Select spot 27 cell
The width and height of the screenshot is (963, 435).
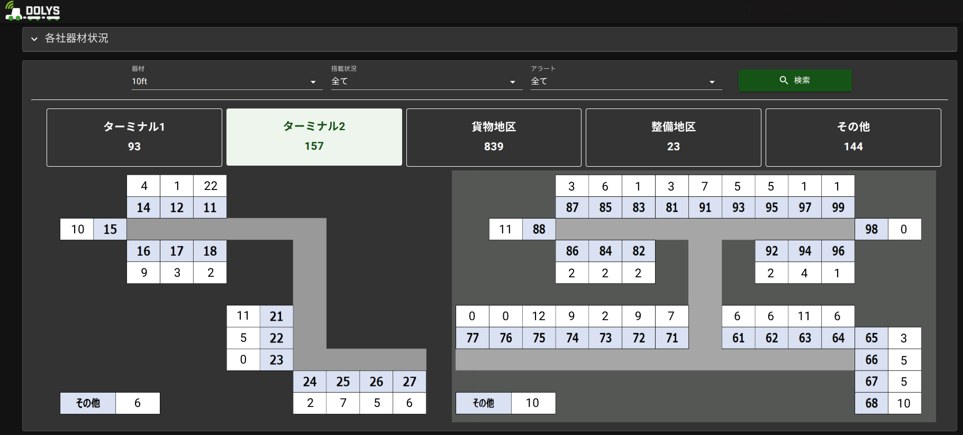[x=409, y=382]
